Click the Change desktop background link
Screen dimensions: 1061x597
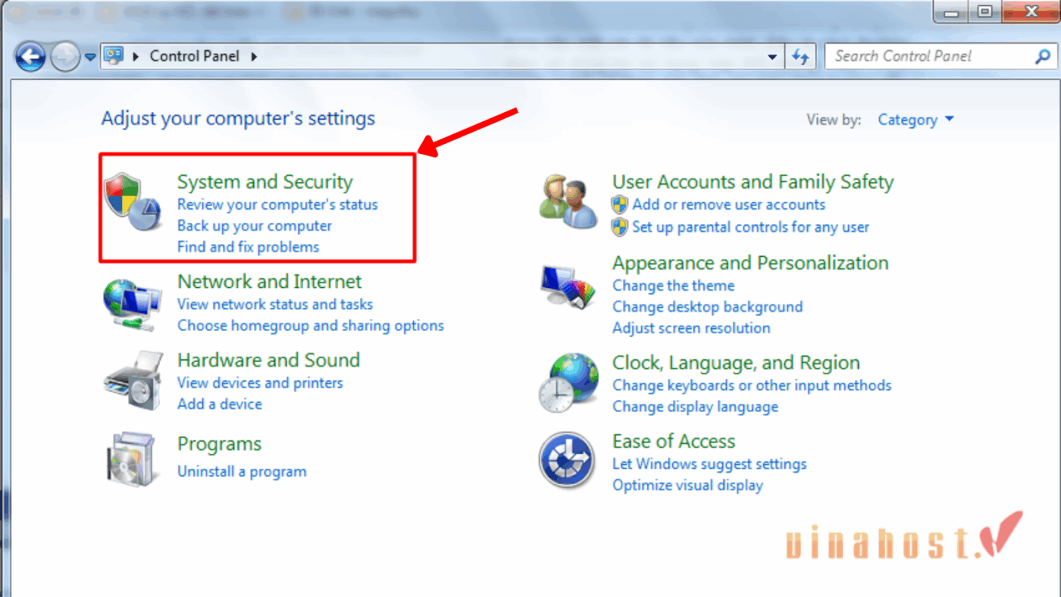707,307
